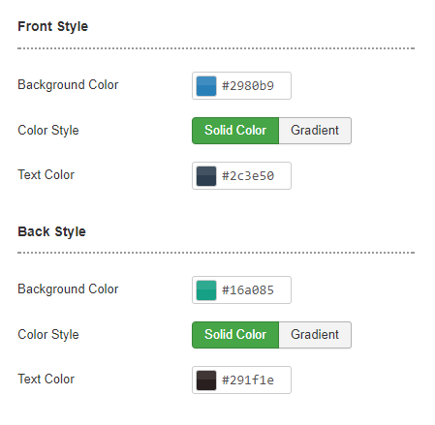Click the #291f1e text color field
Image resolution: width=435 pixels, height=425 pixels.
[241, 380]
